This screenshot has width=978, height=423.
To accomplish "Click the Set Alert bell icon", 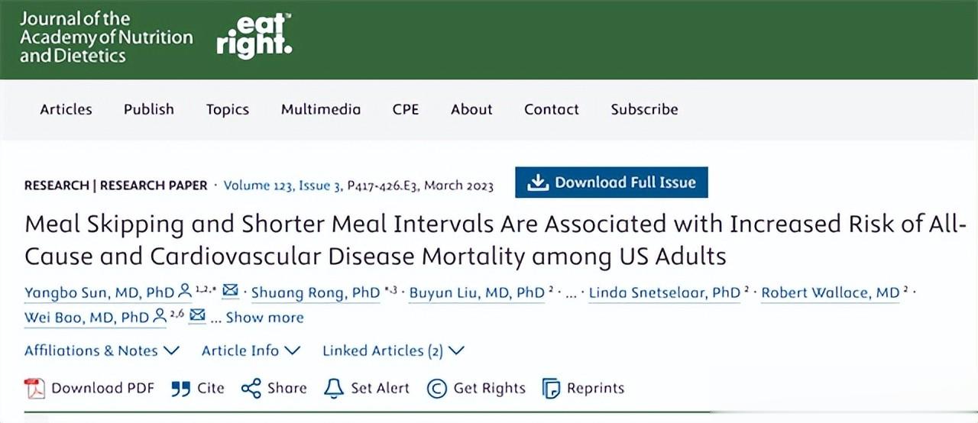I will (x=334, y=389).
